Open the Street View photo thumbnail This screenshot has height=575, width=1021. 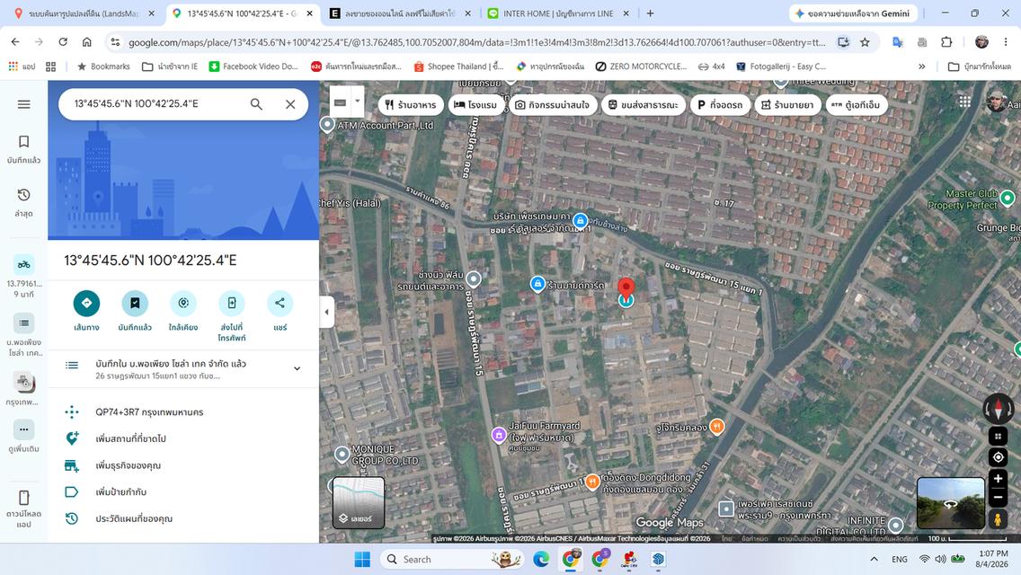(951, 503)
